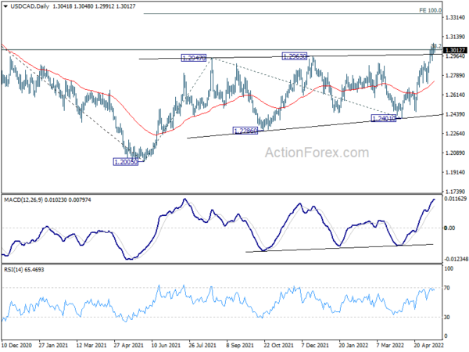
Task: Select the 1.17390 price axis level
Action: tap(455, 191)
